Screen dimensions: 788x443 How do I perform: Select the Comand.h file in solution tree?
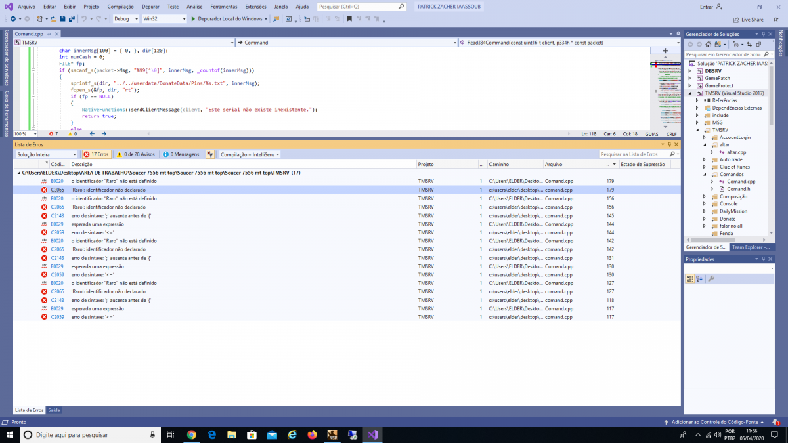[x=739, y=189]
